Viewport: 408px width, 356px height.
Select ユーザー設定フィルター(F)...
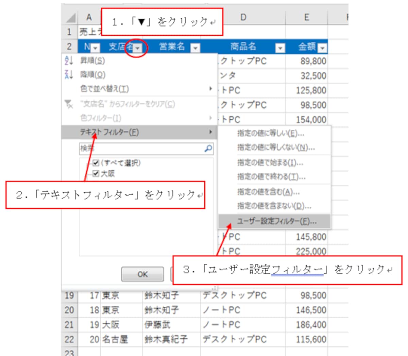point(274,221)
